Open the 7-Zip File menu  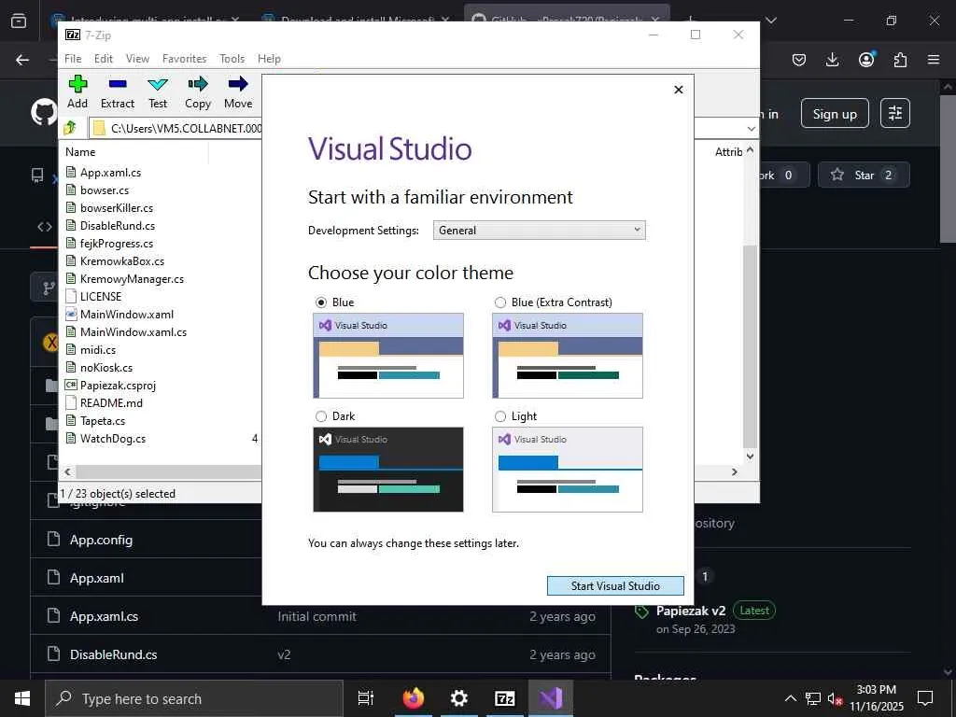point(73,59)
